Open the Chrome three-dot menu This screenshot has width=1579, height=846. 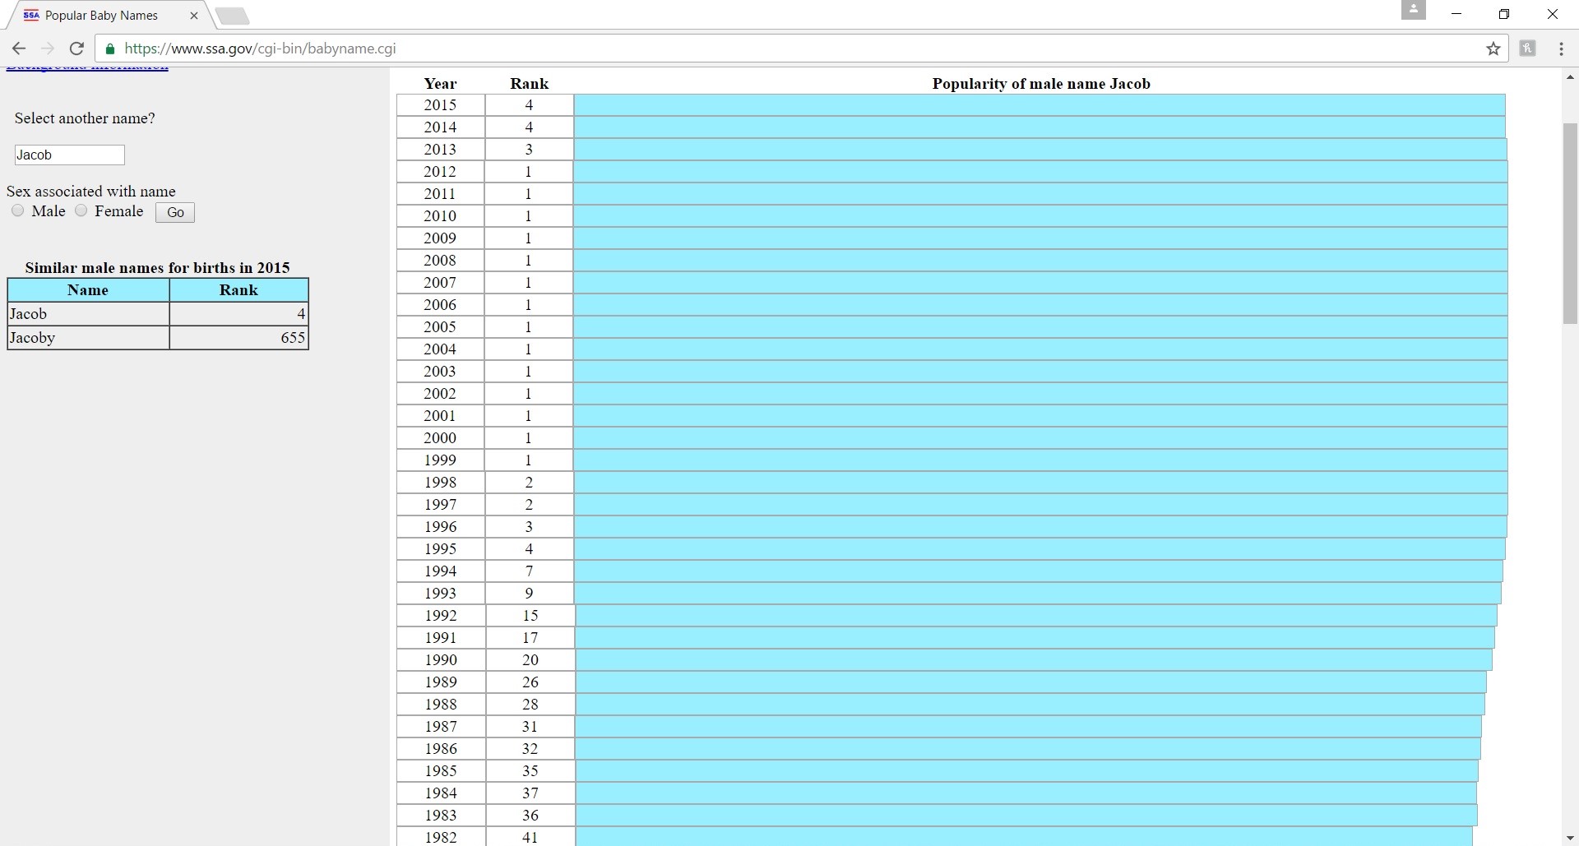click(1561, 49)
